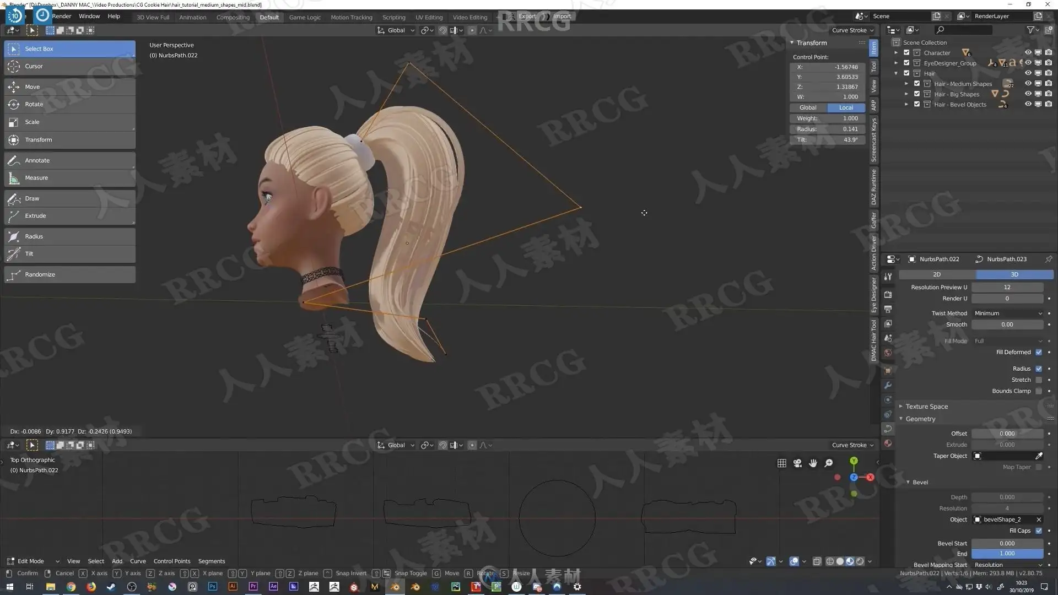The height and width of the screenshot is (595, 1058).
Task: Uncheck the Fill Caps checkbox
Action: pos(1039,531)
